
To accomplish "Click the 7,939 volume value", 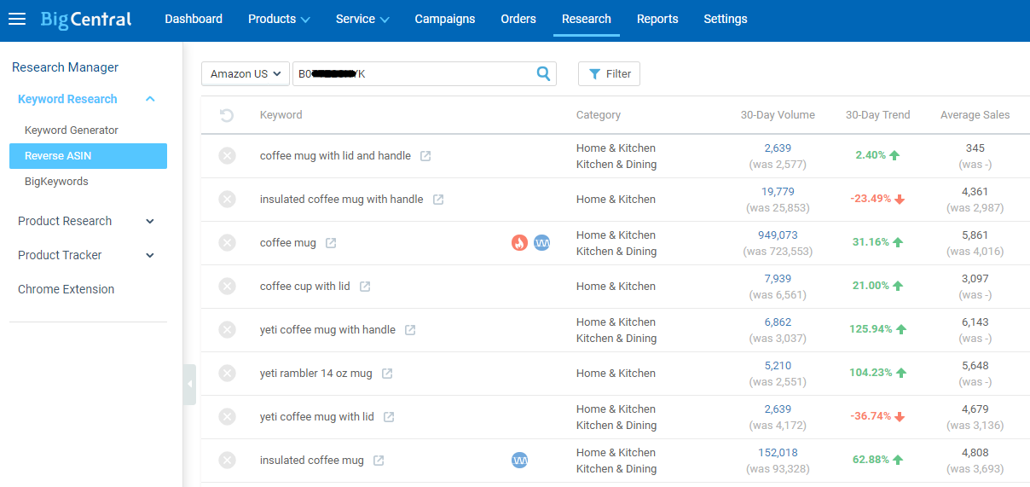I will tap(778, 279).
